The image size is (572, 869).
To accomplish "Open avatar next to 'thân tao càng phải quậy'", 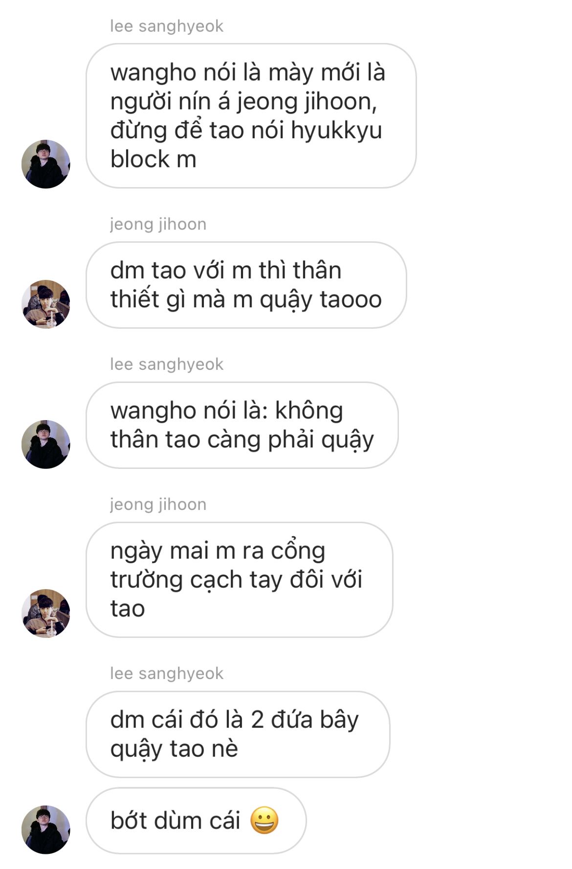I will pyautogui.click(x=46, y=445).
